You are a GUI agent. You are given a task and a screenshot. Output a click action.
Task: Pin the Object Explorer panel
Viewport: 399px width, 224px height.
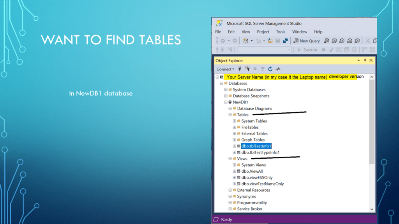coord(365,61)
